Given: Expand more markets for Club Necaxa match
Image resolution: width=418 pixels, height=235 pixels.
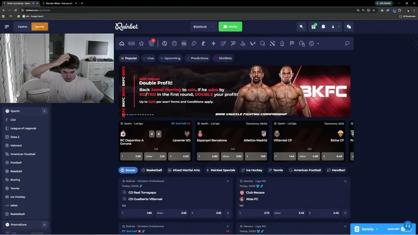Looking at the screenshot, I should 345,213.
